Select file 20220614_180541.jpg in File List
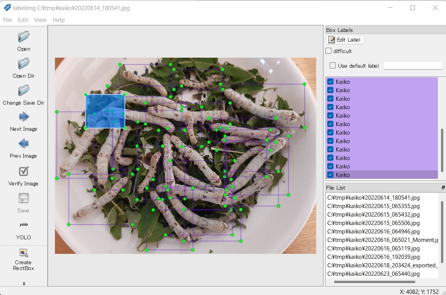 373,198
